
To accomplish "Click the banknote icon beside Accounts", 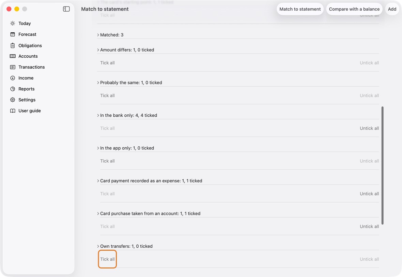I will (x=13, y=56).
